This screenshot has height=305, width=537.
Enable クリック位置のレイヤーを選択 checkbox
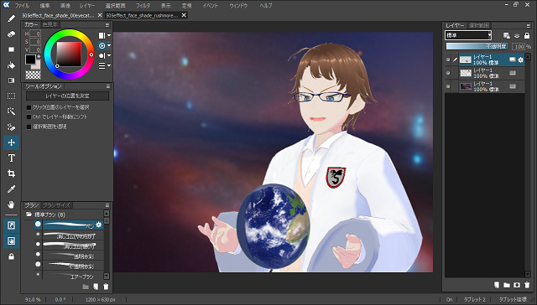[29, 107]
